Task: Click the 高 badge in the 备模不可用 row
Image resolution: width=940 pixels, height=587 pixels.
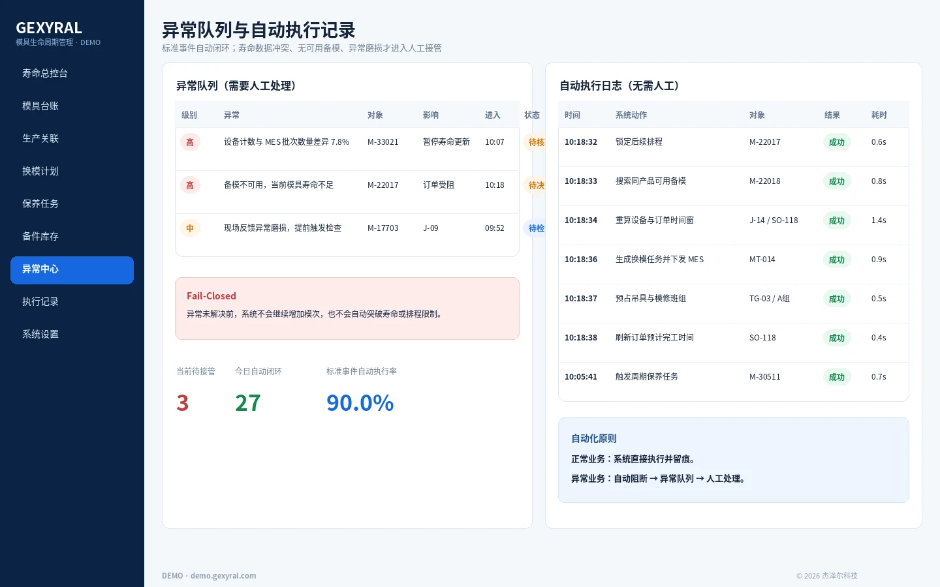Action: [x=190, y=185]
